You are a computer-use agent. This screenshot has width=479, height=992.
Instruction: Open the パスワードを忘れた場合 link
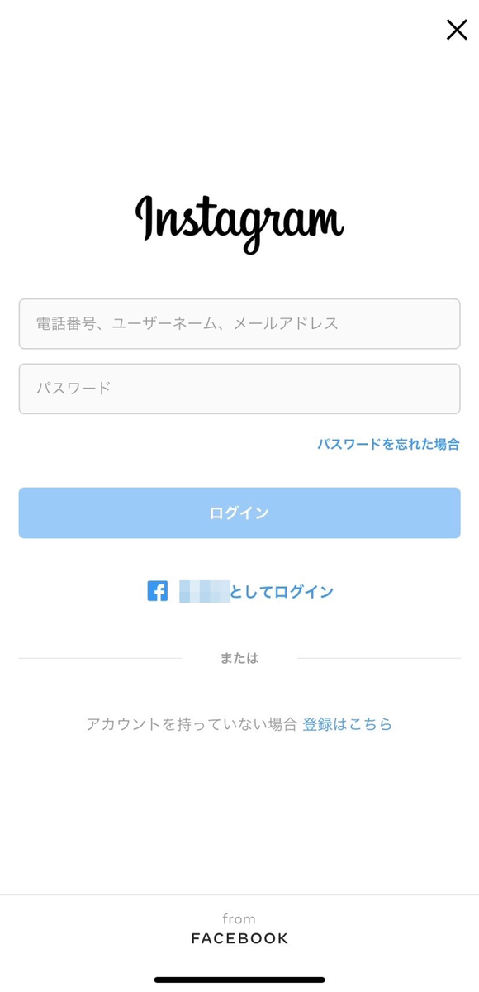click(x=388, y=444)
